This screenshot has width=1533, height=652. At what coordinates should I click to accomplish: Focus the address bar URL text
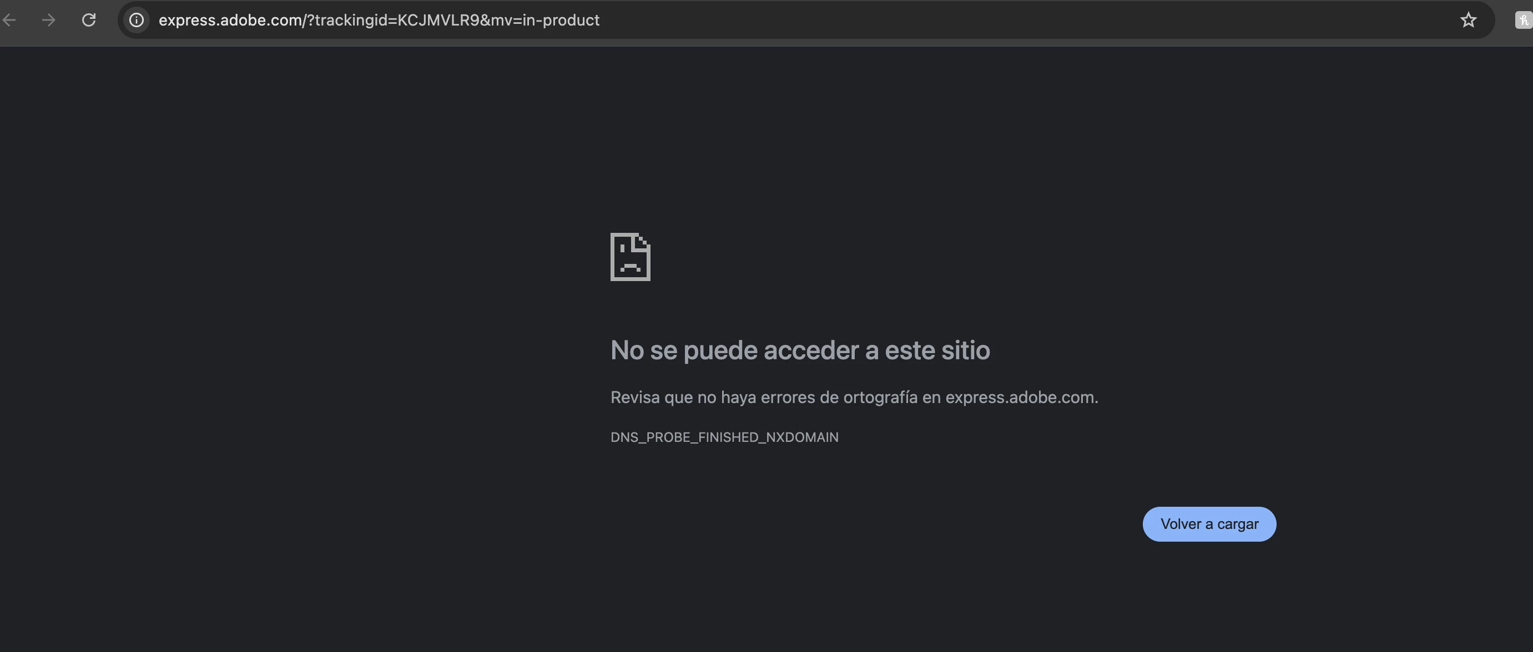tap(379, 20)
